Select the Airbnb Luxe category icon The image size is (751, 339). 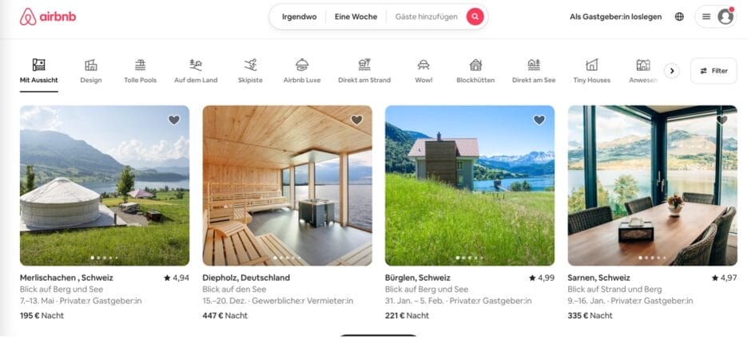tap(302, 65)
